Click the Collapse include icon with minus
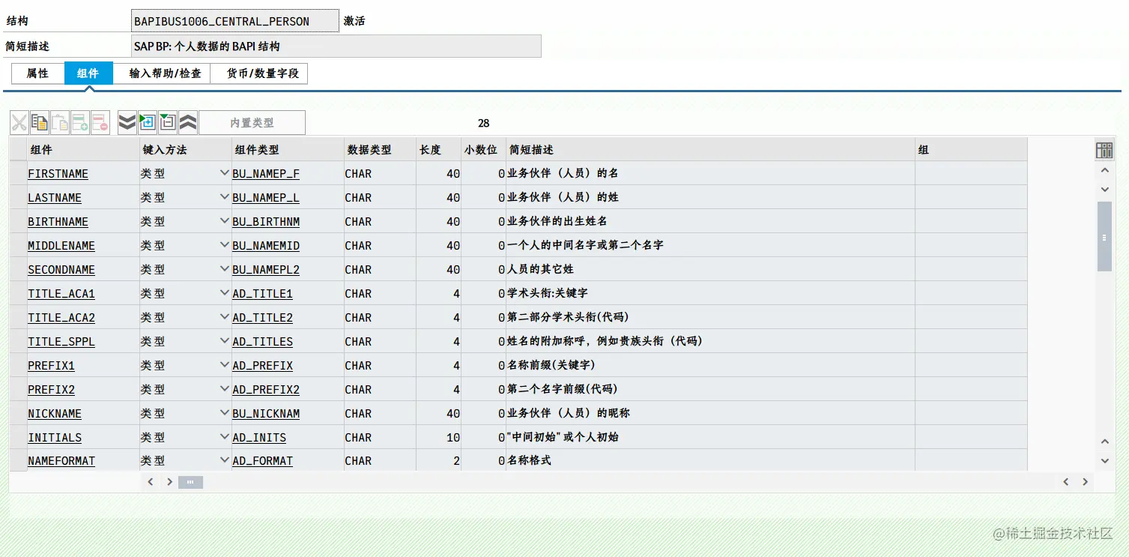 point(168,122)
